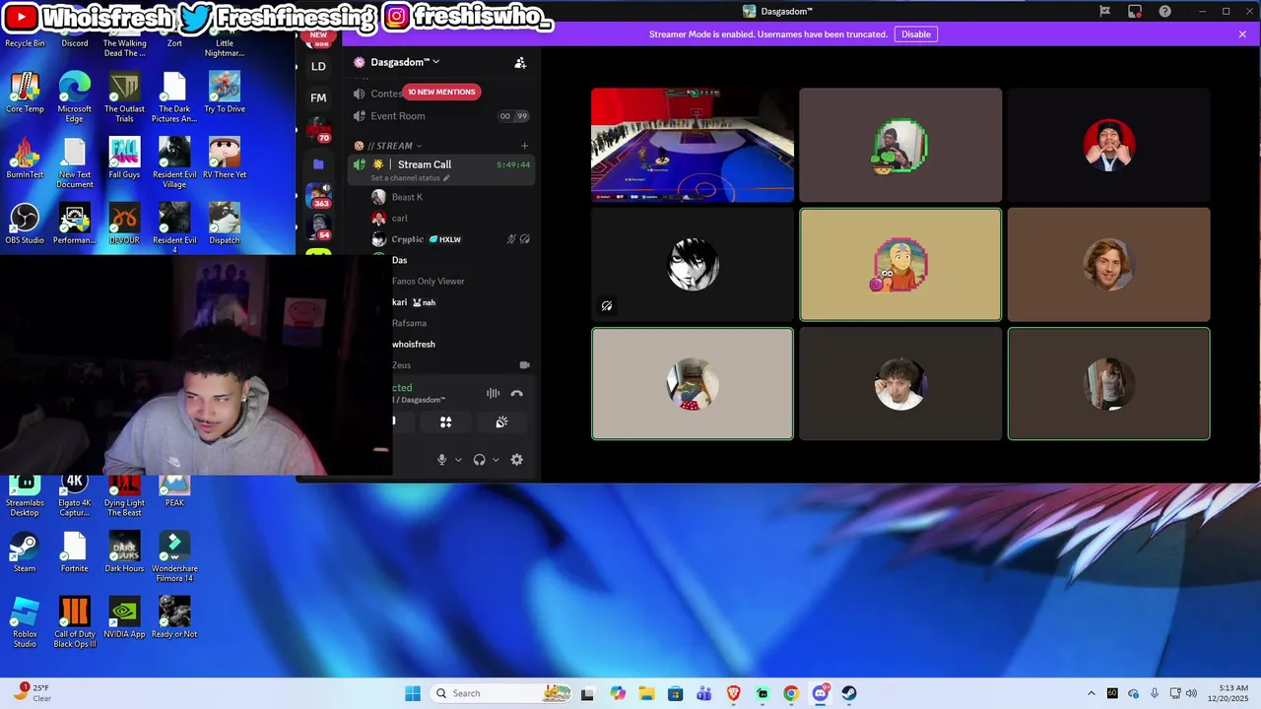Mute the microphone in Discord user panel

coord(441,460)
